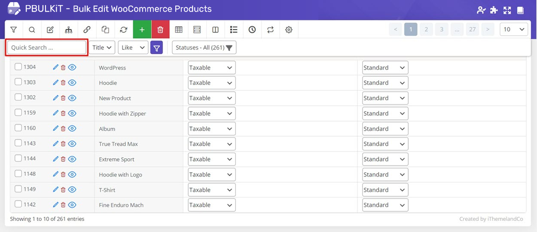This screenshot has width=537, height=232.
Task: Check the checkbox for product 1304
Action: pyautogui.click(x=18, y=67)
